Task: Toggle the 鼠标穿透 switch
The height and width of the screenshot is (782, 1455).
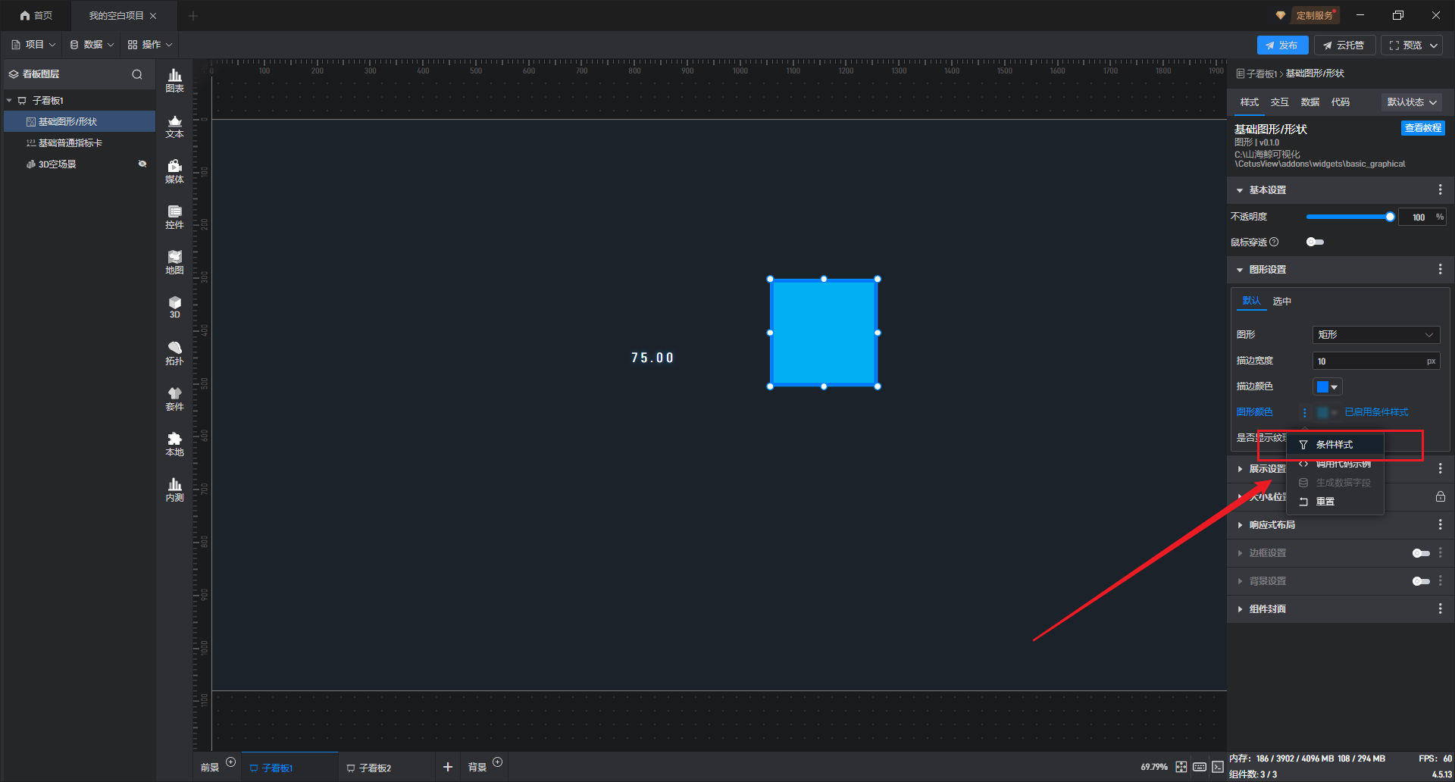Action: click(x=1315, y=242)
